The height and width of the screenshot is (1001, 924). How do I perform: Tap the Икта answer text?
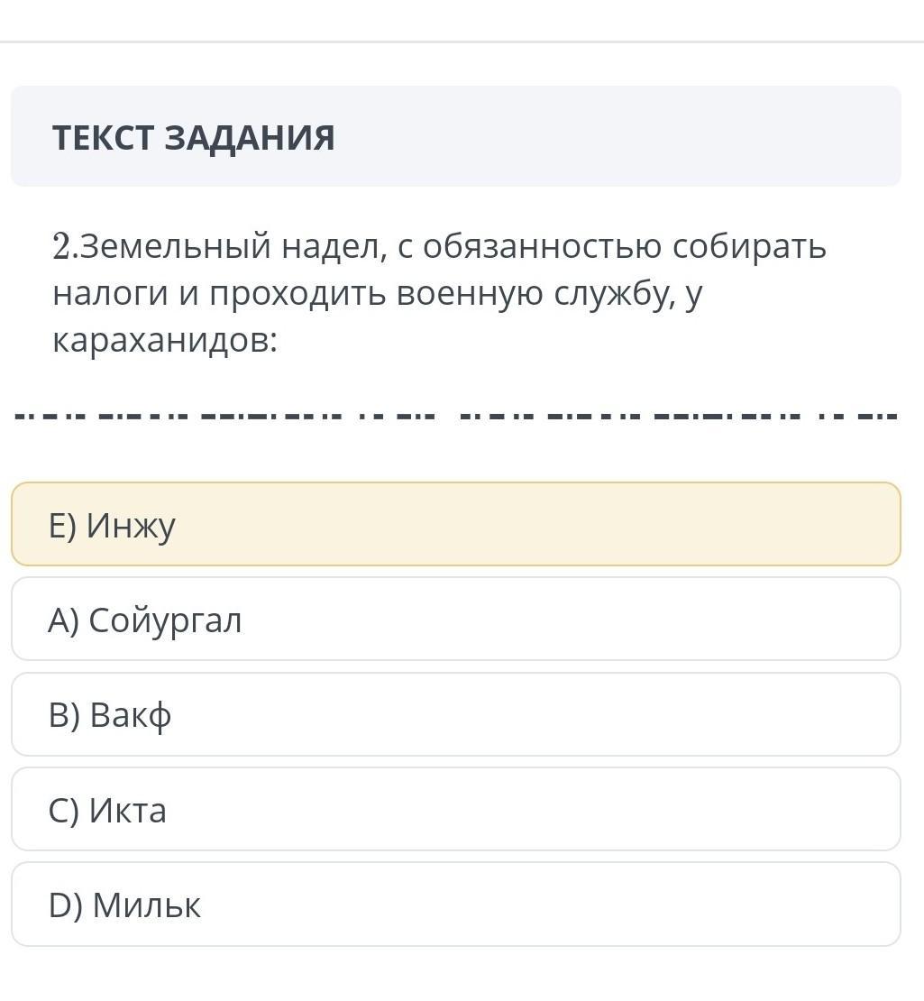coord(128,811)
